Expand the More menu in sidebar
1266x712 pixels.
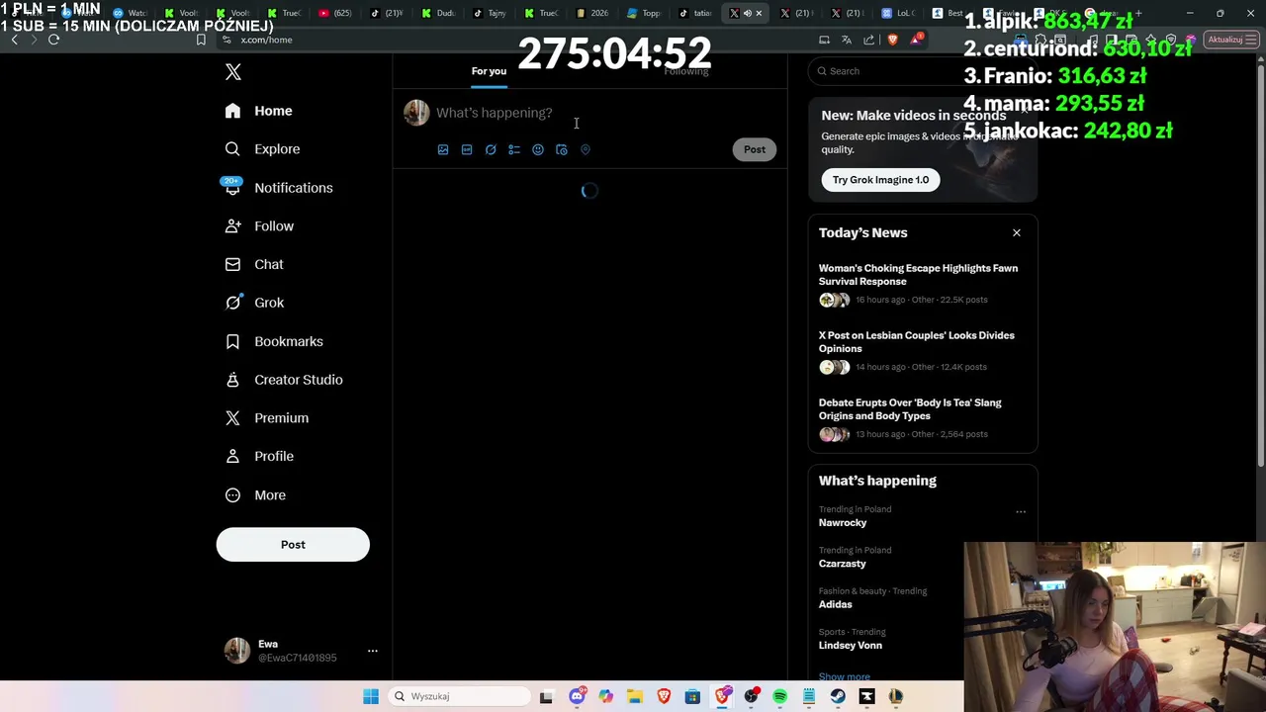click(x=256, y=495)
